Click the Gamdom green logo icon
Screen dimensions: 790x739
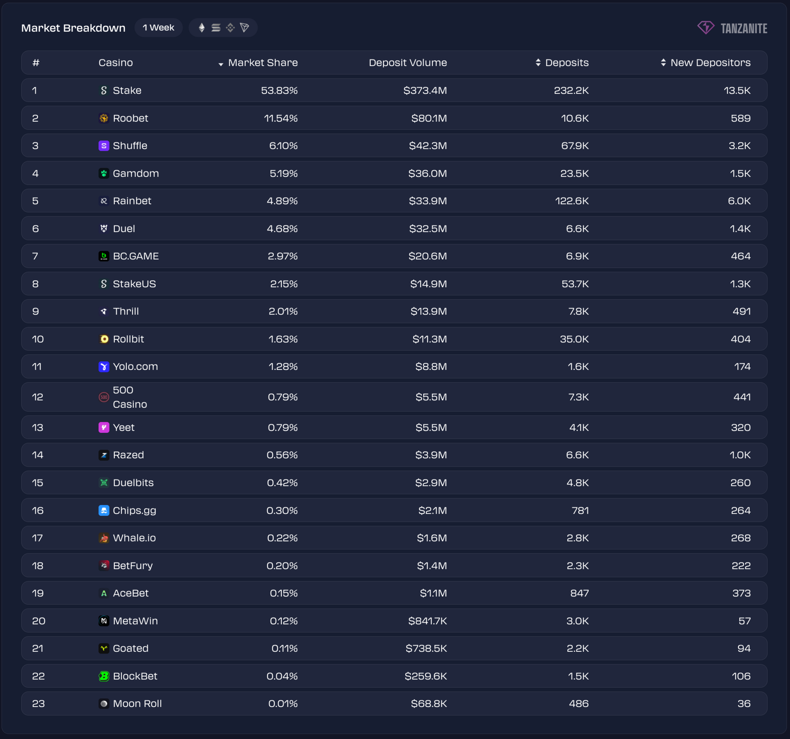coord(104,173)
